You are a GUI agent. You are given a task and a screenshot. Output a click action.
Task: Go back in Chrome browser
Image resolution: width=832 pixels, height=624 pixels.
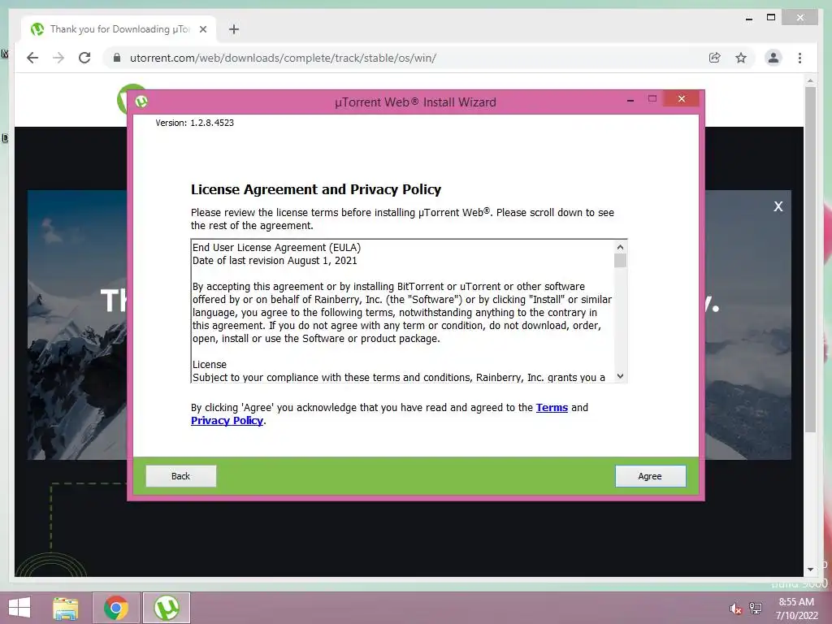tap(32, 58)
